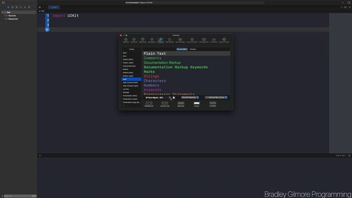Expand the Sources folder
Screen dimensions: 352x198
click(5, 16)
